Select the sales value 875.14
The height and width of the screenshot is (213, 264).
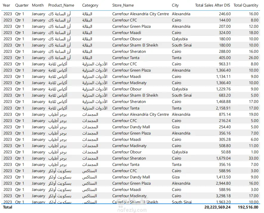[x=225, y=114]
